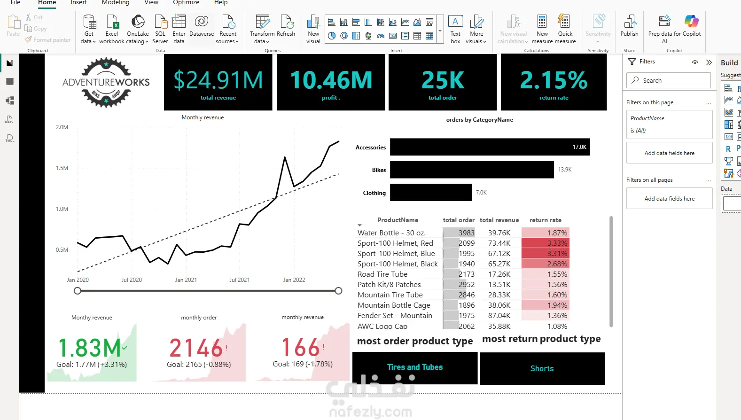Screen dimensions: 741x420
Task: Open the File menu
Action: (16, 2)
